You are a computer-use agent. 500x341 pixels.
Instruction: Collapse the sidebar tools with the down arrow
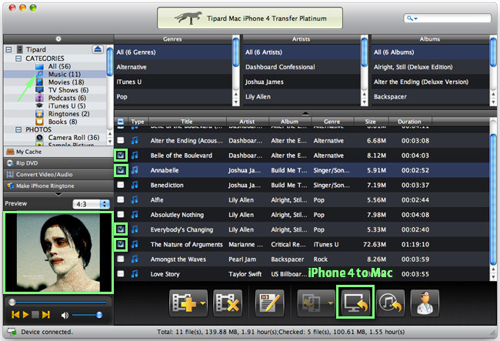pyautogui.click(x=58, y=194)
